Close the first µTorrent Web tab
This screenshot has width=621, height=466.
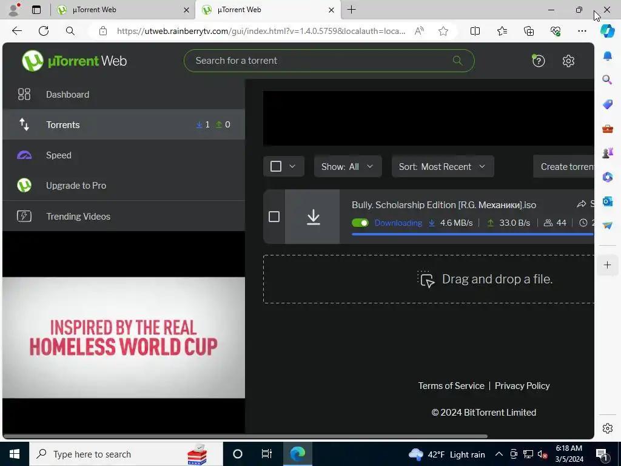186,10
